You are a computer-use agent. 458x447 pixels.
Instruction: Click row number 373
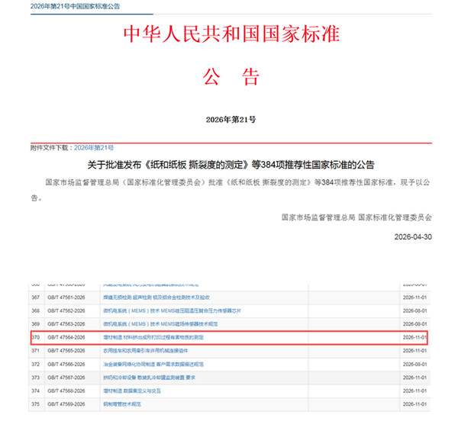[36, 378]
